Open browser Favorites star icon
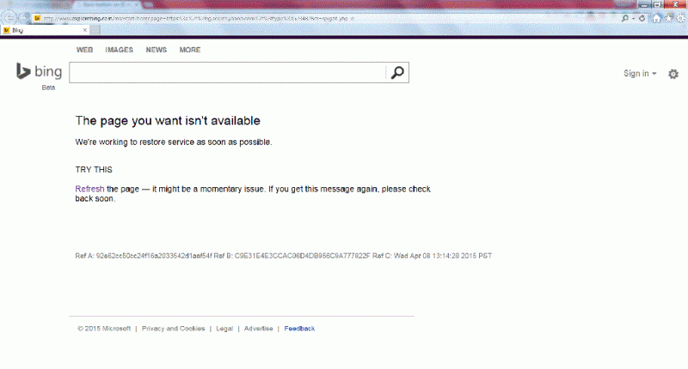Screen dimensions: 688x369 668,17
